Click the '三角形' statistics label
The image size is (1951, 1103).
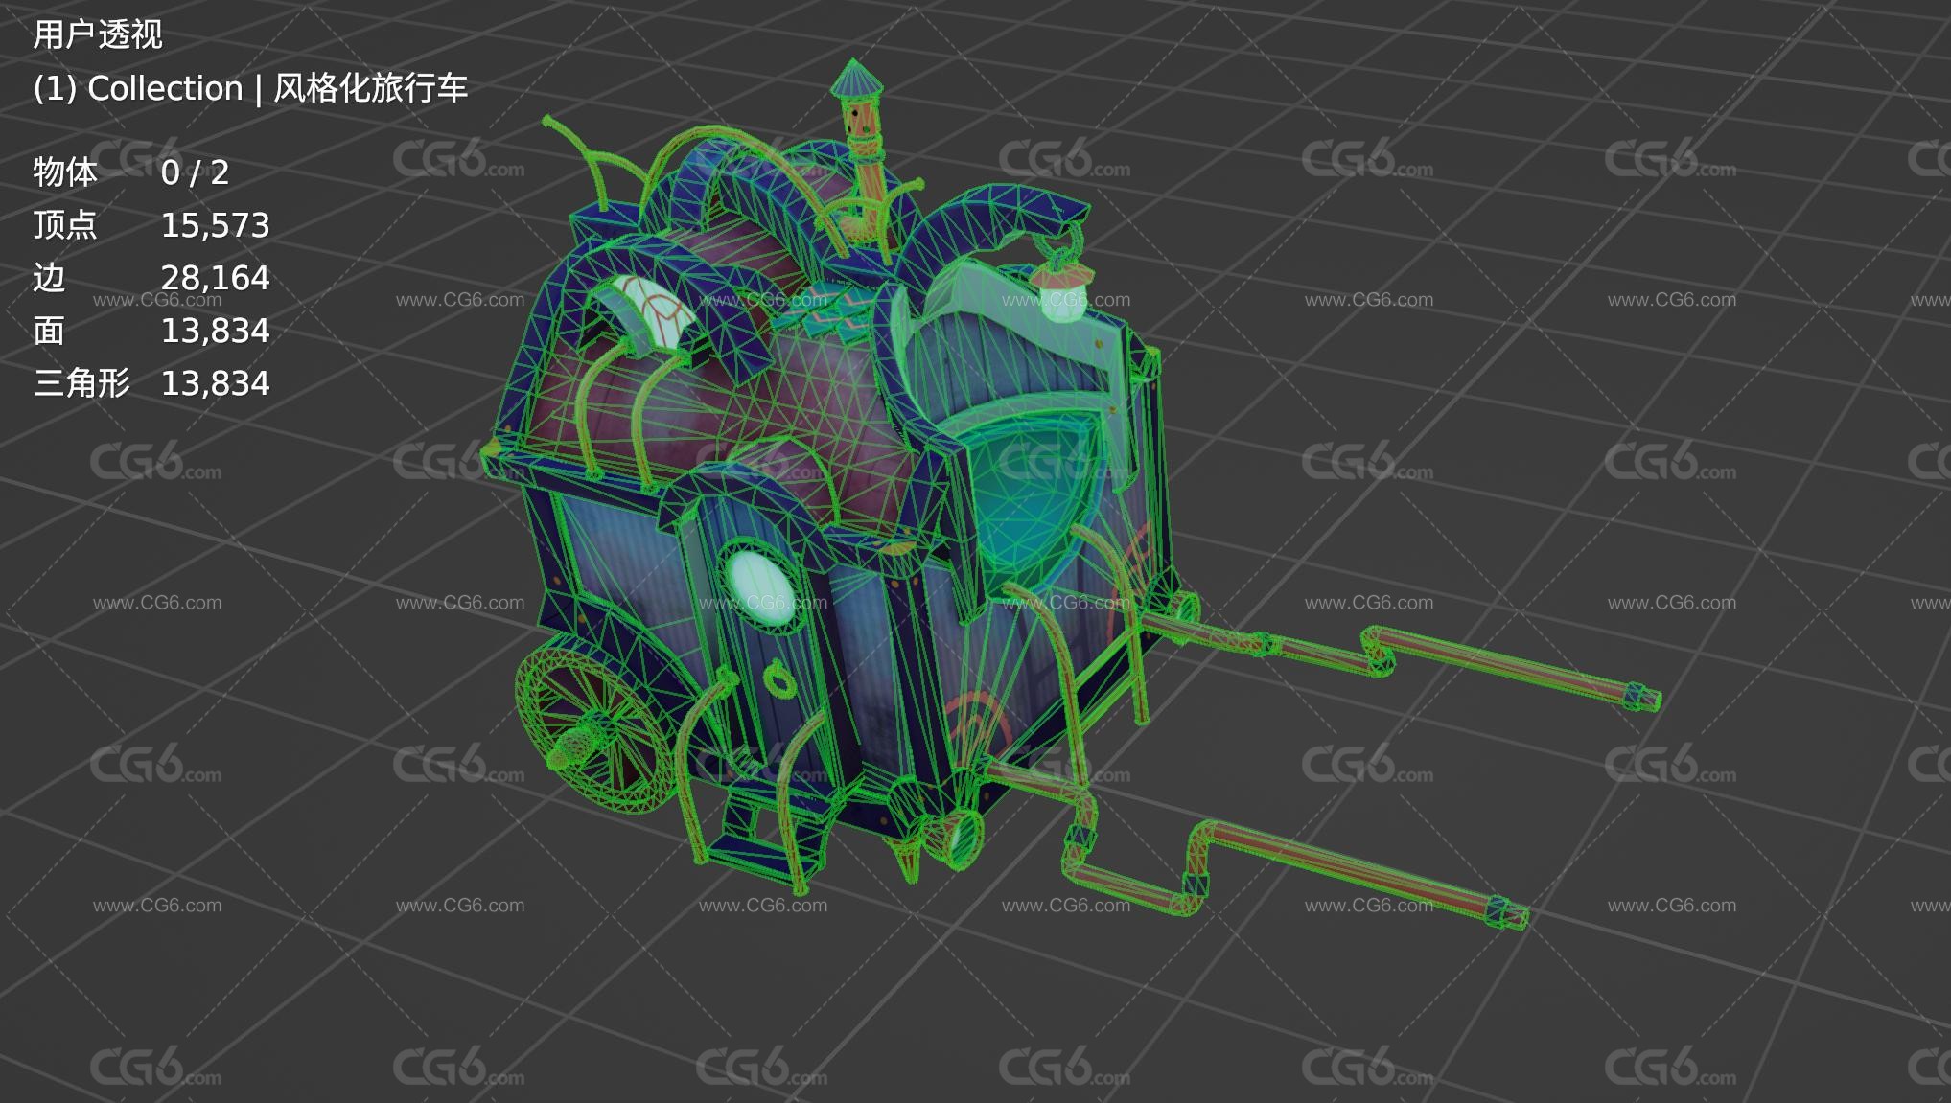(81, 383)
